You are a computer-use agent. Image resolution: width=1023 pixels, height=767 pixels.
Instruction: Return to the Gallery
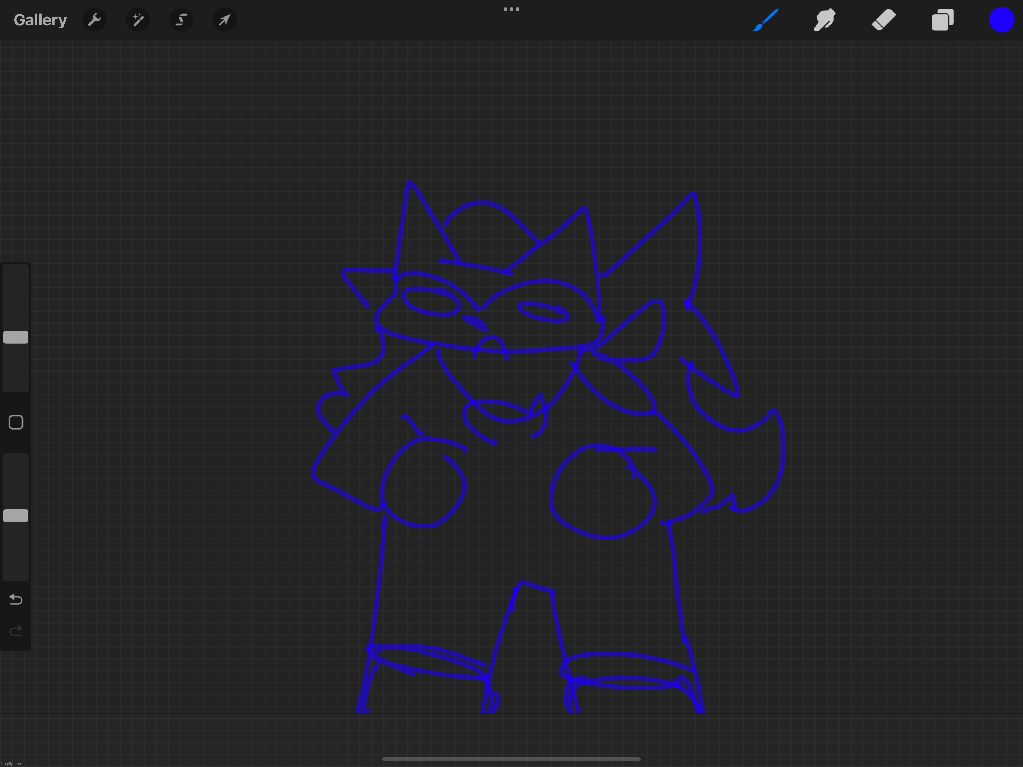point(40,20)
